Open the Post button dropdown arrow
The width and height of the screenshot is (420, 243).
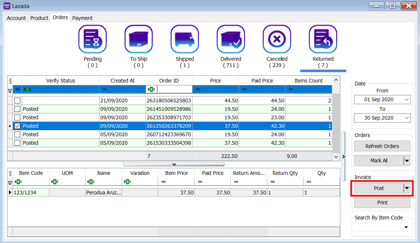(x=407, y=188)
